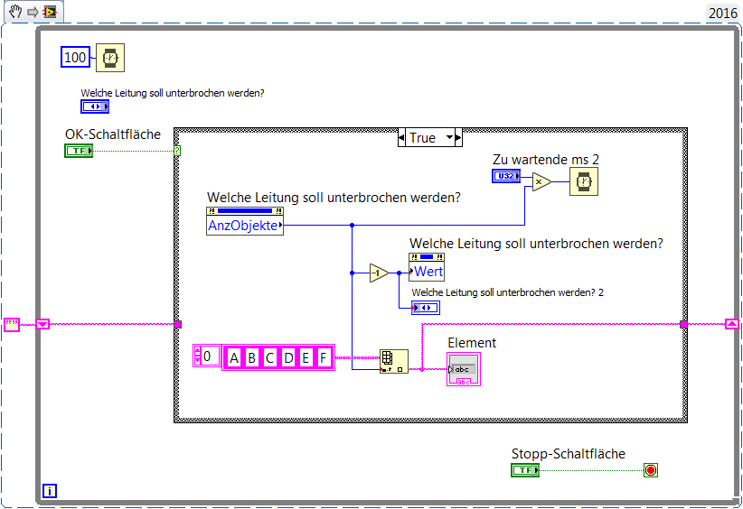This screenshot has width=743, height=509.
Task: Select the Decrement (-1) function node
Action: point(379,273)
